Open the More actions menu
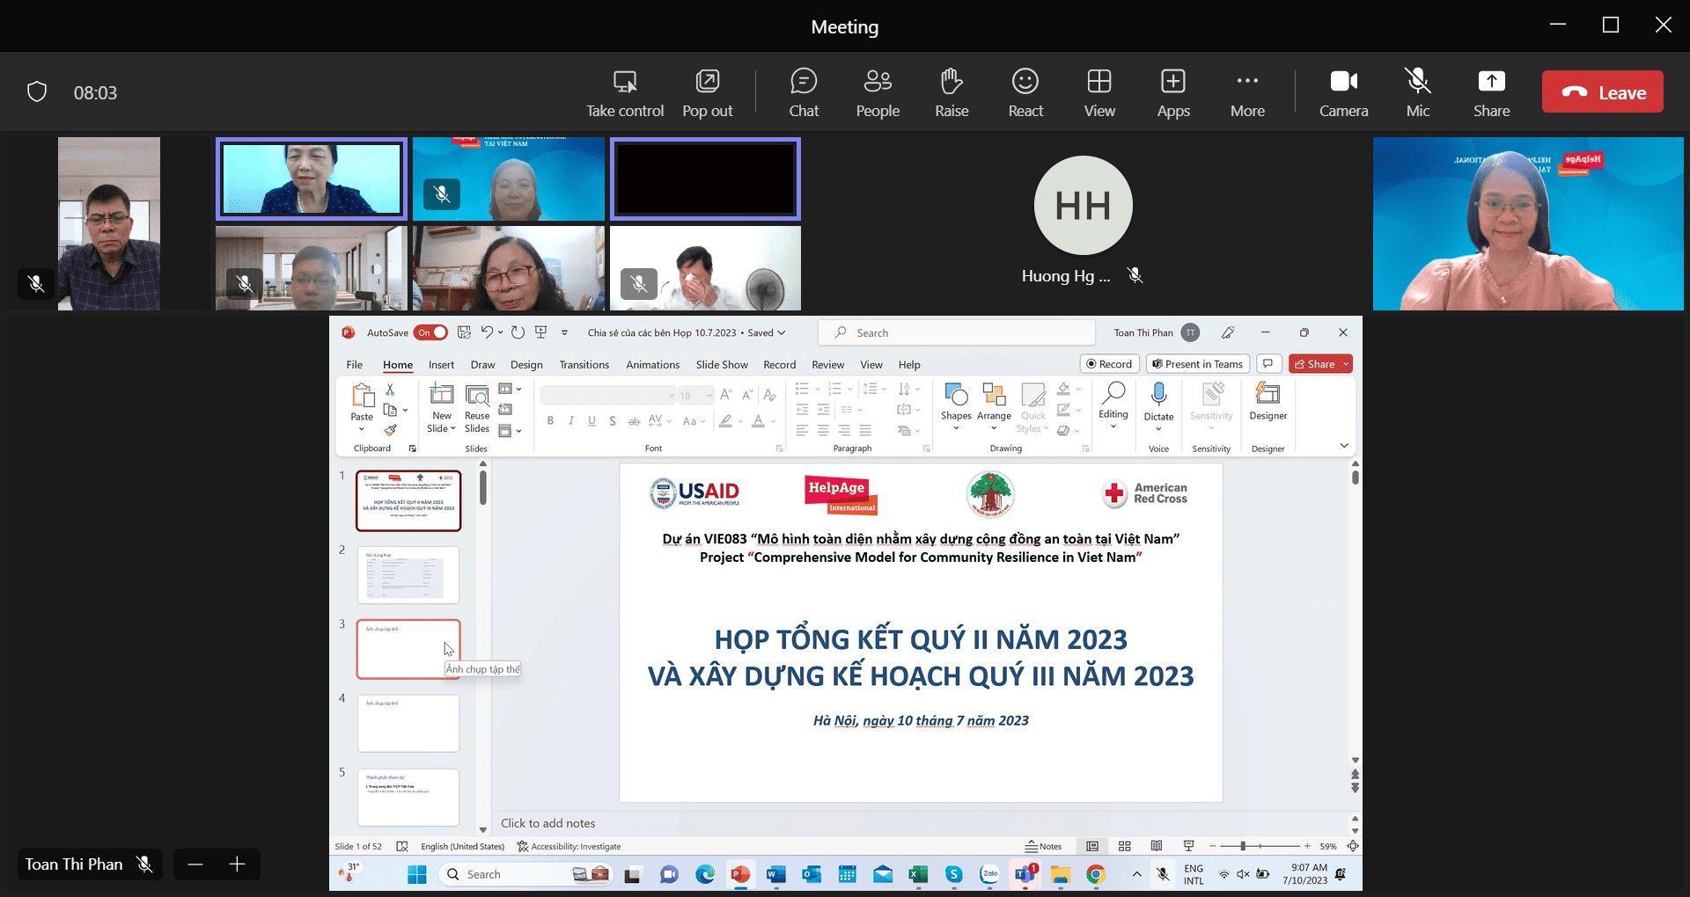1690x897 pixels. click(x=1247, y=92)
